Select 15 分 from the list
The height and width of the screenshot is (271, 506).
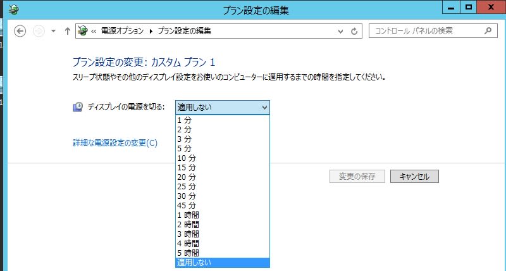(x=223, y=168)
